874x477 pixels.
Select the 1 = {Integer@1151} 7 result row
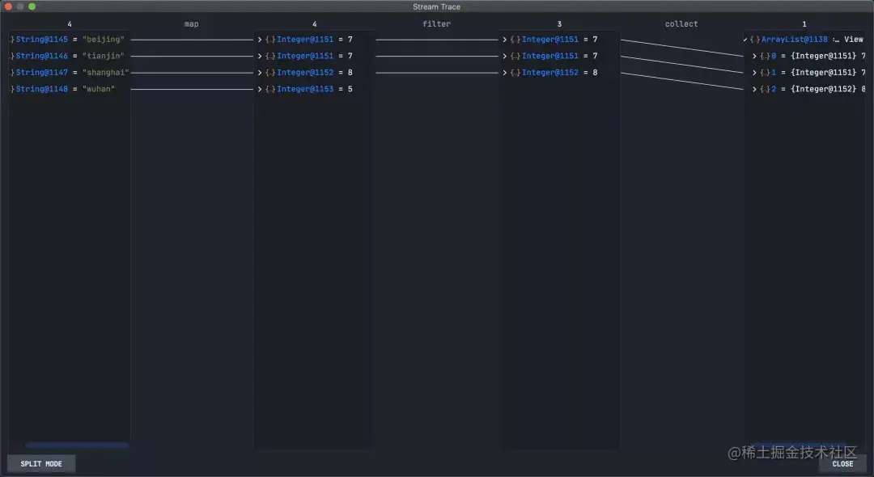coord(808,72)
